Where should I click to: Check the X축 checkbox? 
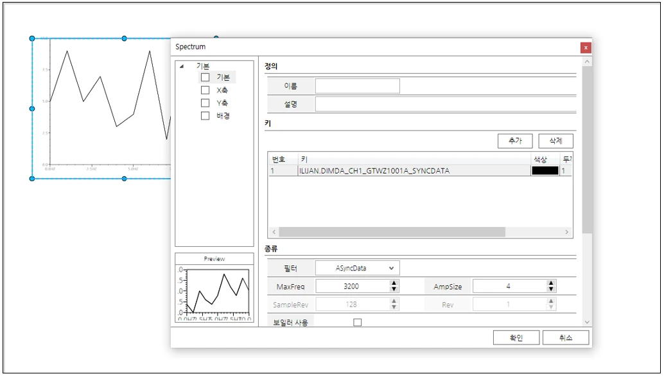[x=205, y=90]
